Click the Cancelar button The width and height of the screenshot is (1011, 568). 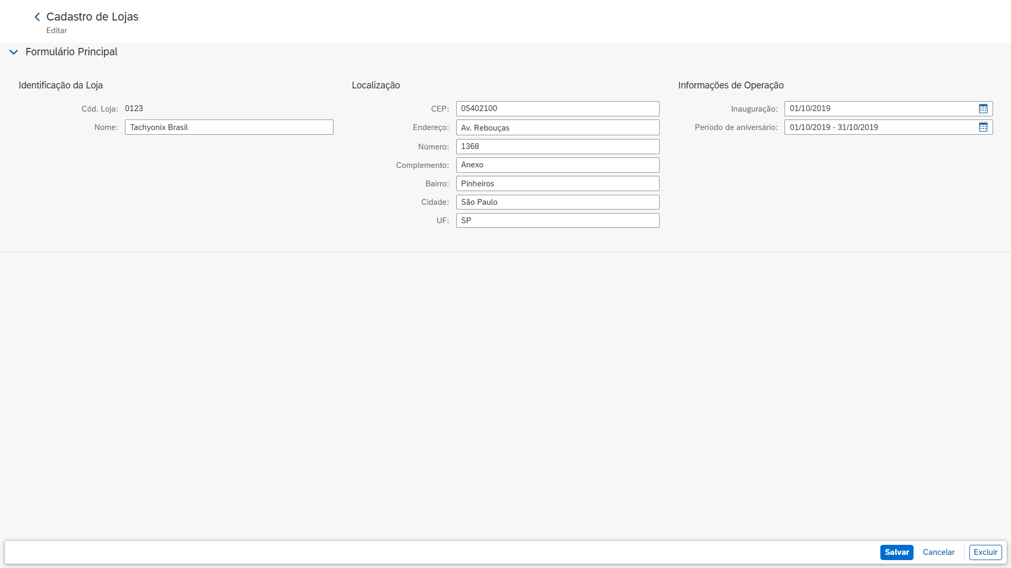(938, 552)
